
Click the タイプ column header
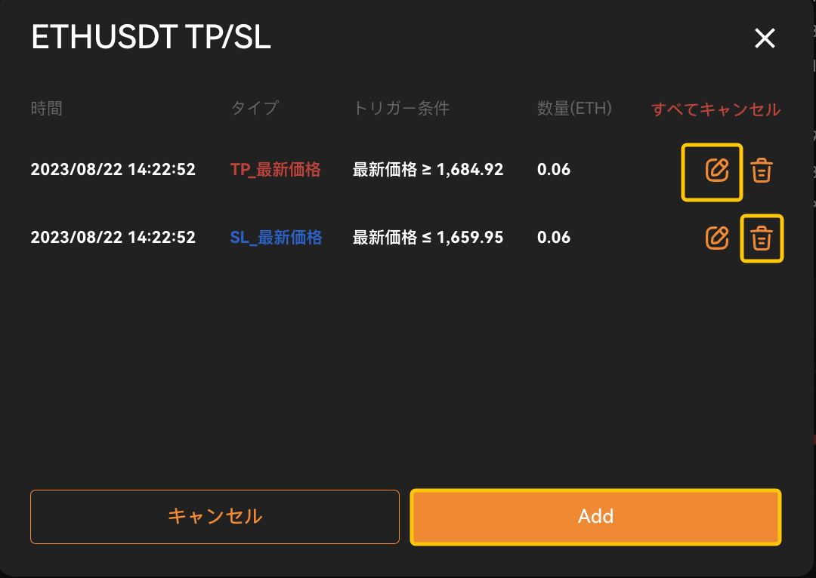pyautogui.click(x=255, y=108)
